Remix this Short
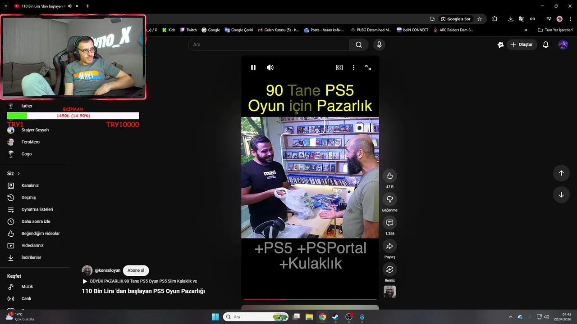577x324 pixels. [x=389, y=270]
